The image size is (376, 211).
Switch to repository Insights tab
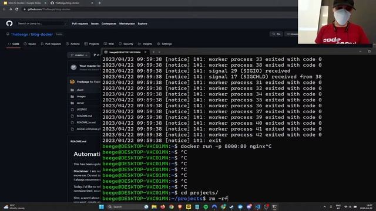pyautogui.click(x=145, y=44)
